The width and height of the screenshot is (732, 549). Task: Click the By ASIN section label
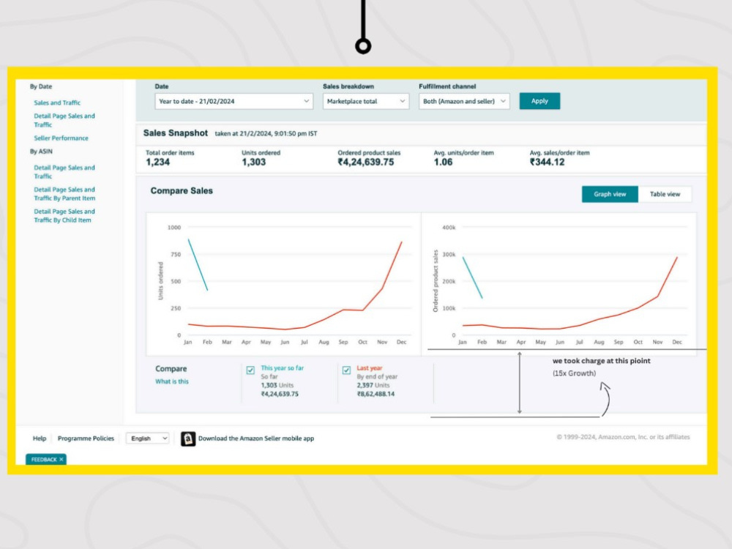pyautogui.click(x=41, y=152)
